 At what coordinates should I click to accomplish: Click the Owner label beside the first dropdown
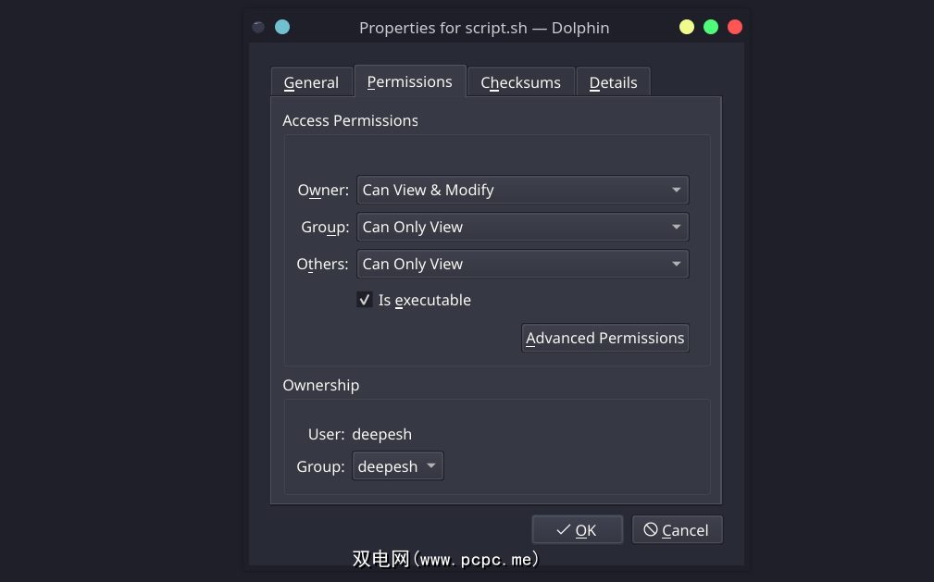point(323,190)
